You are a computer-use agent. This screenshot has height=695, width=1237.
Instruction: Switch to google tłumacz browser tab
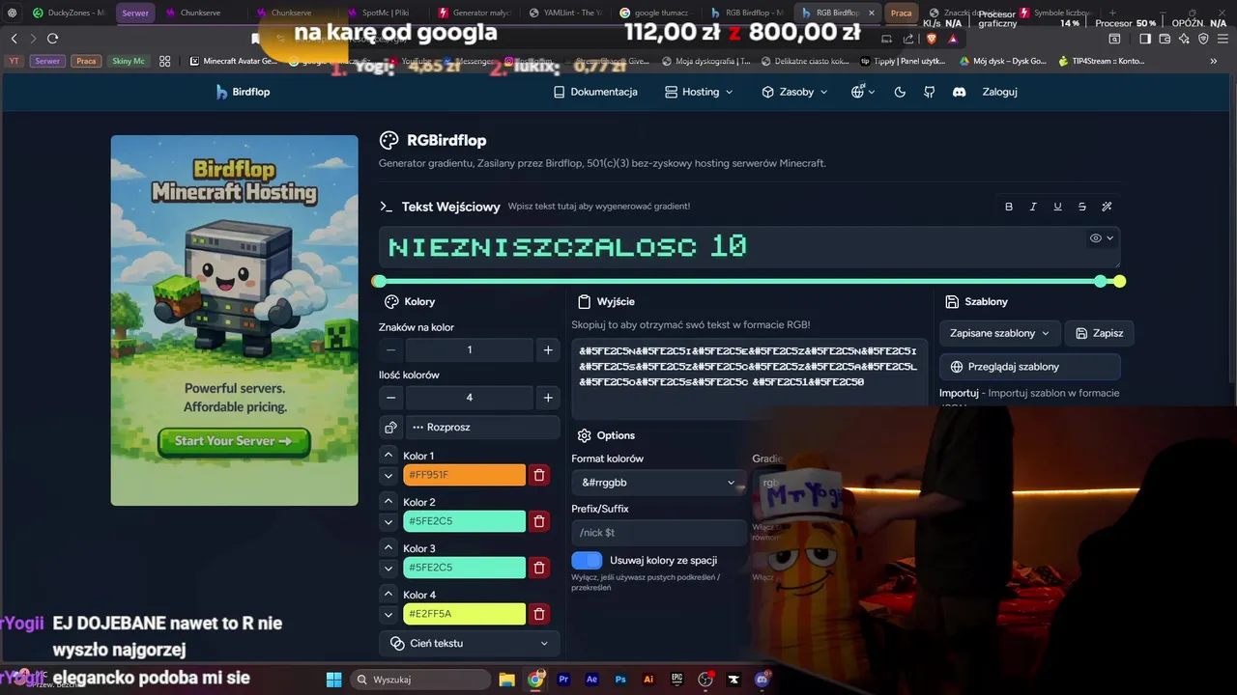click(654, 13)
